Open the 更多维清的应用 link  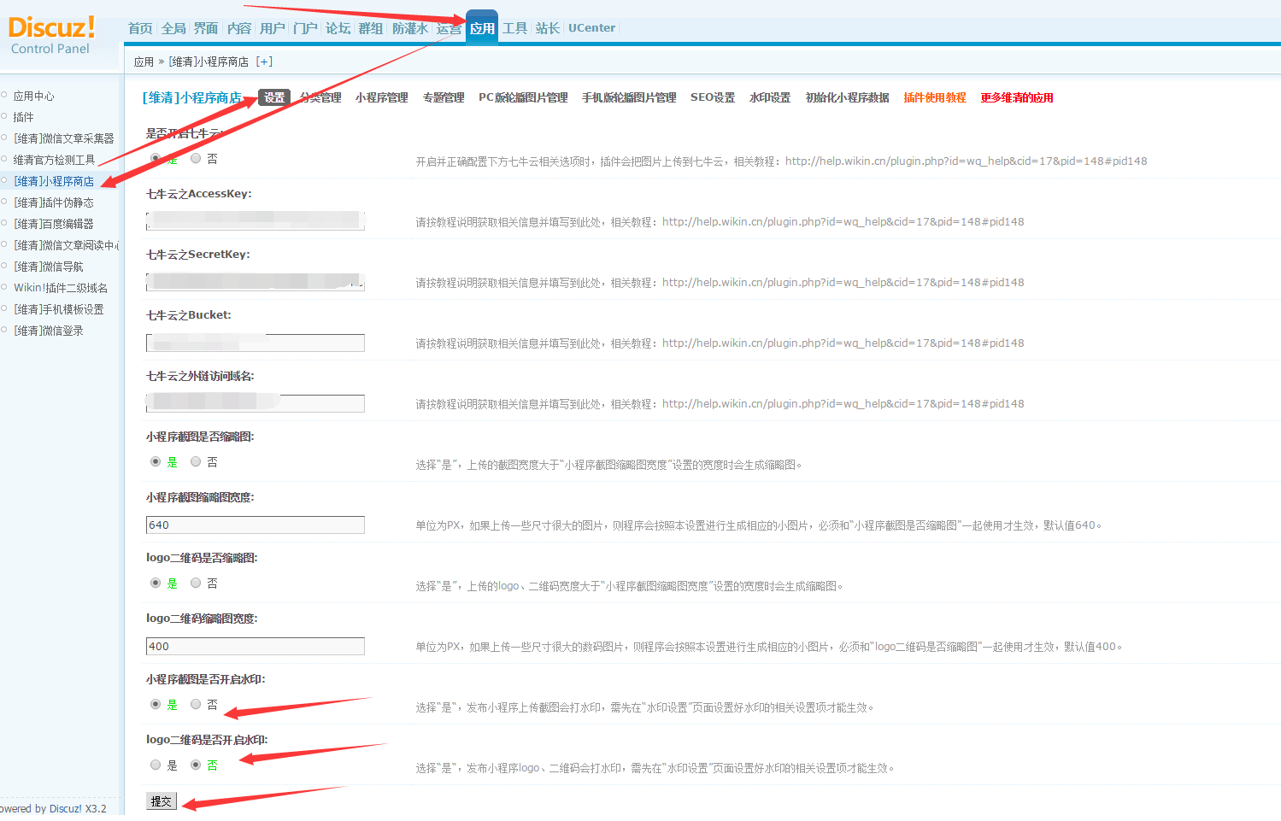[x=1017, y=97]
